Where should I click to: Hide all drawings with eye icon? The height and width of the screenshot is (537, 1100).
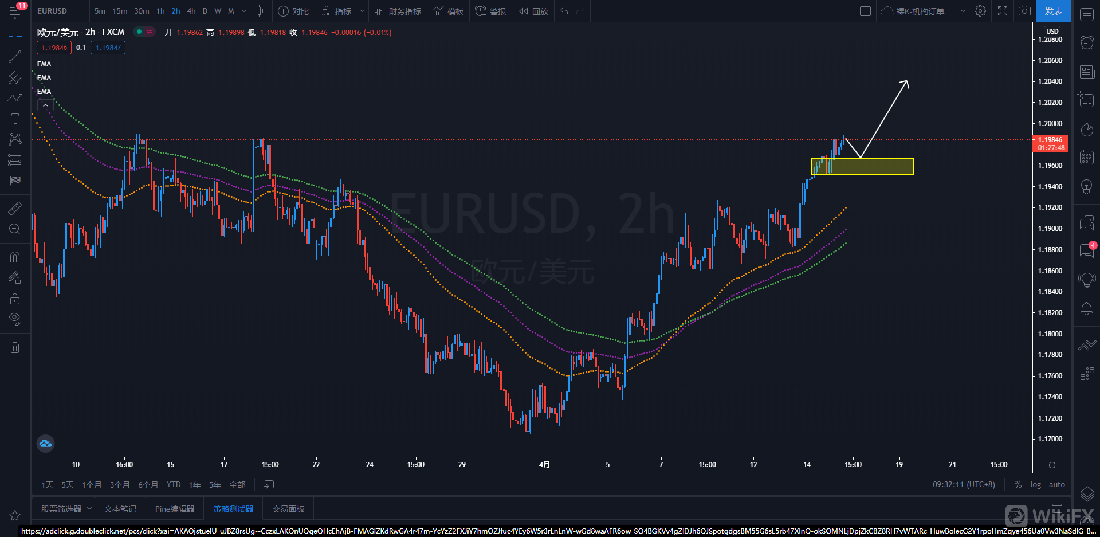(x=15, y=319)
